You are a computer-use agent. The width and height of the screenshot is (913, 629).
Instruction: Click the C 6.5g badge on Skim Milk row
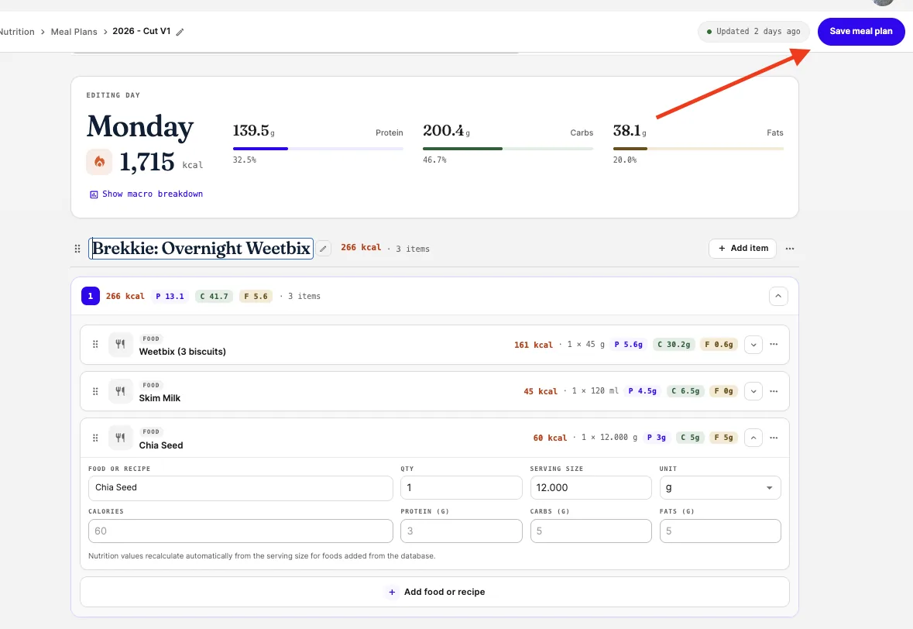click(x=685, y=391)
